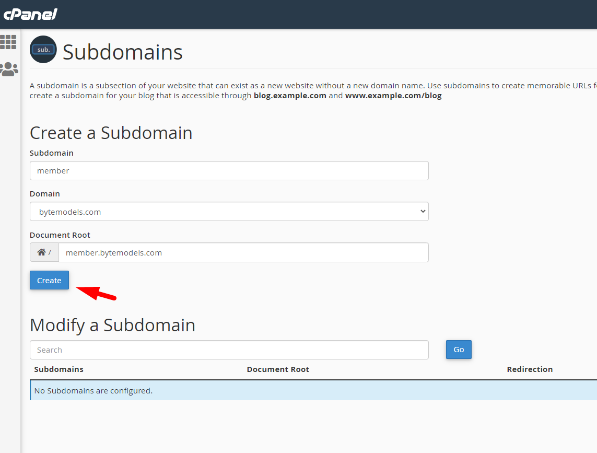The height and width of the screenshot is (453, 597).
Task: Expand the Domain dropdown showing bytemodels.com
Action: click(x=229, y=212)
